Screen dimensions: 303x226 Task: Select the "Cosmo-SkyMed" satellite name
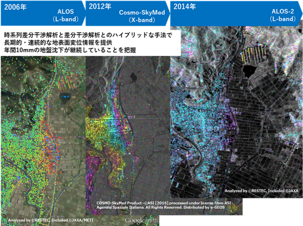[x=142, y=12]
